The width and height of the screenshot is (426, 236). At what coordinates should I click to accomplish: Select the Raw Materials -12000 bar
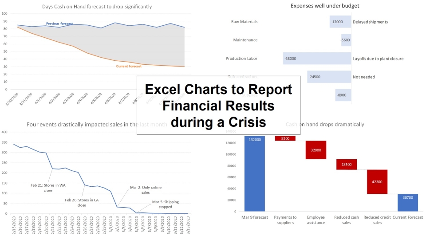point(340,22)
